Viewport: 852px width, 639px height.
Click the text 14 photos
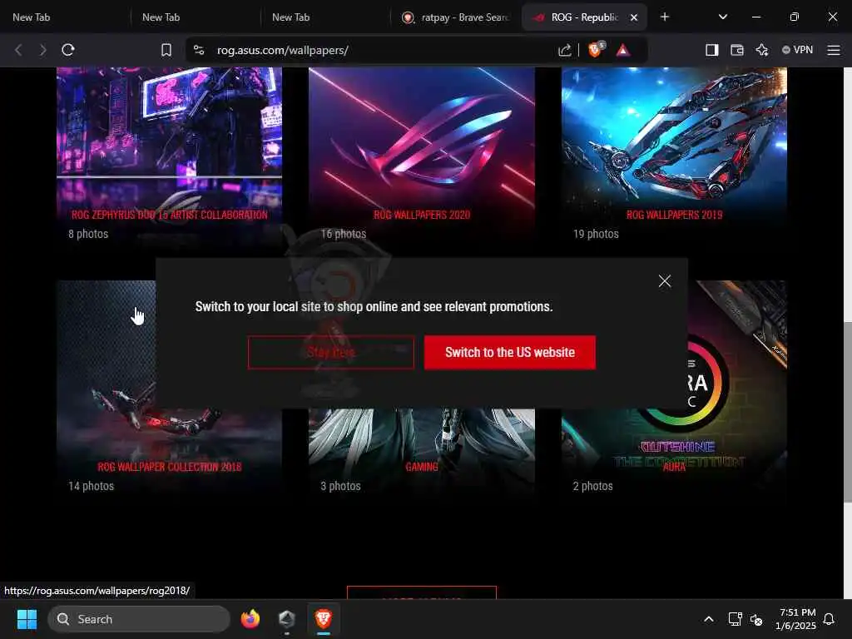(x=92, y=486)
